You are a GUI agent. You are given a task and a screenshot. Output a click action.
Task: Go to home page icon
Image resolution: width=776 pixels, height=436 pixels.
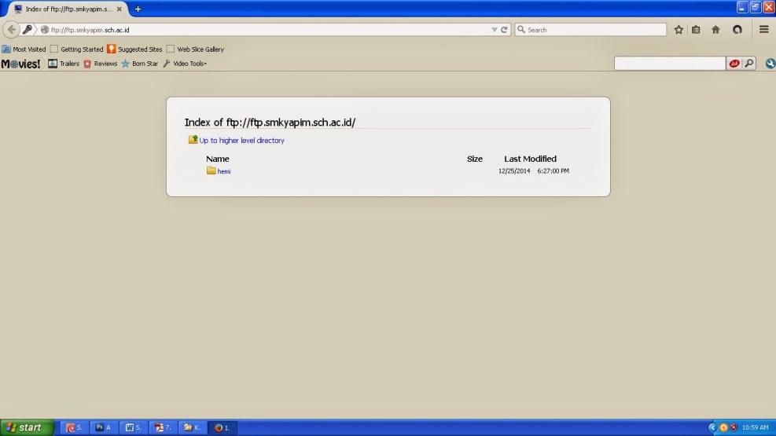coord(715,30)
